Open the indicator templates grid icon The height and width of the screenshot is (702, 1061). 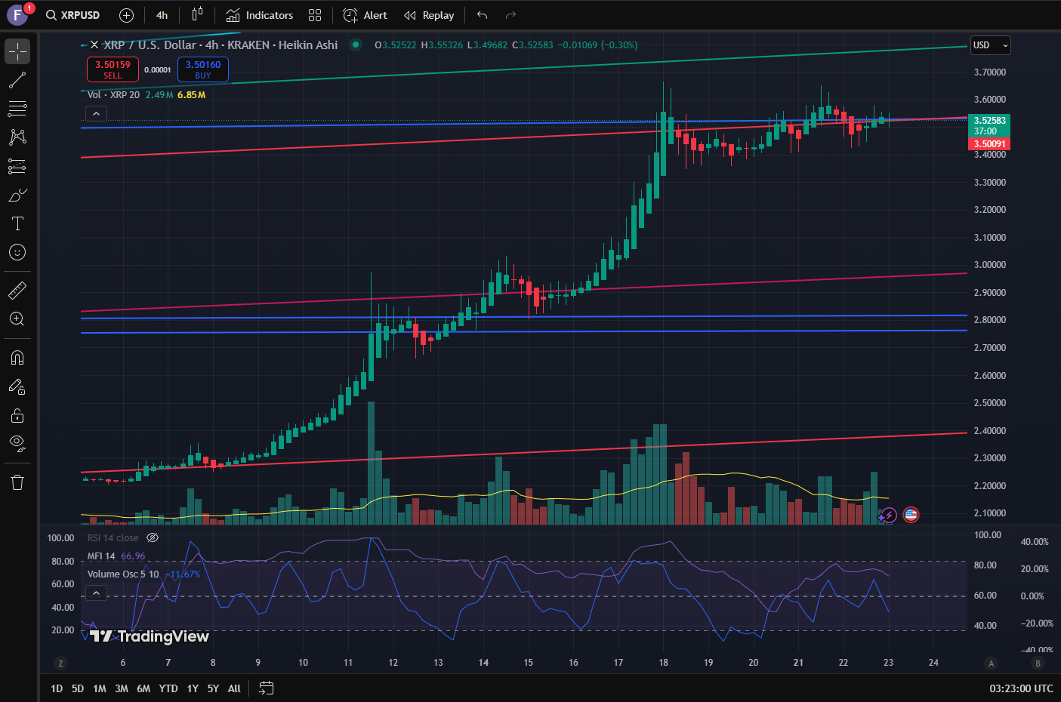click(315, 15)
